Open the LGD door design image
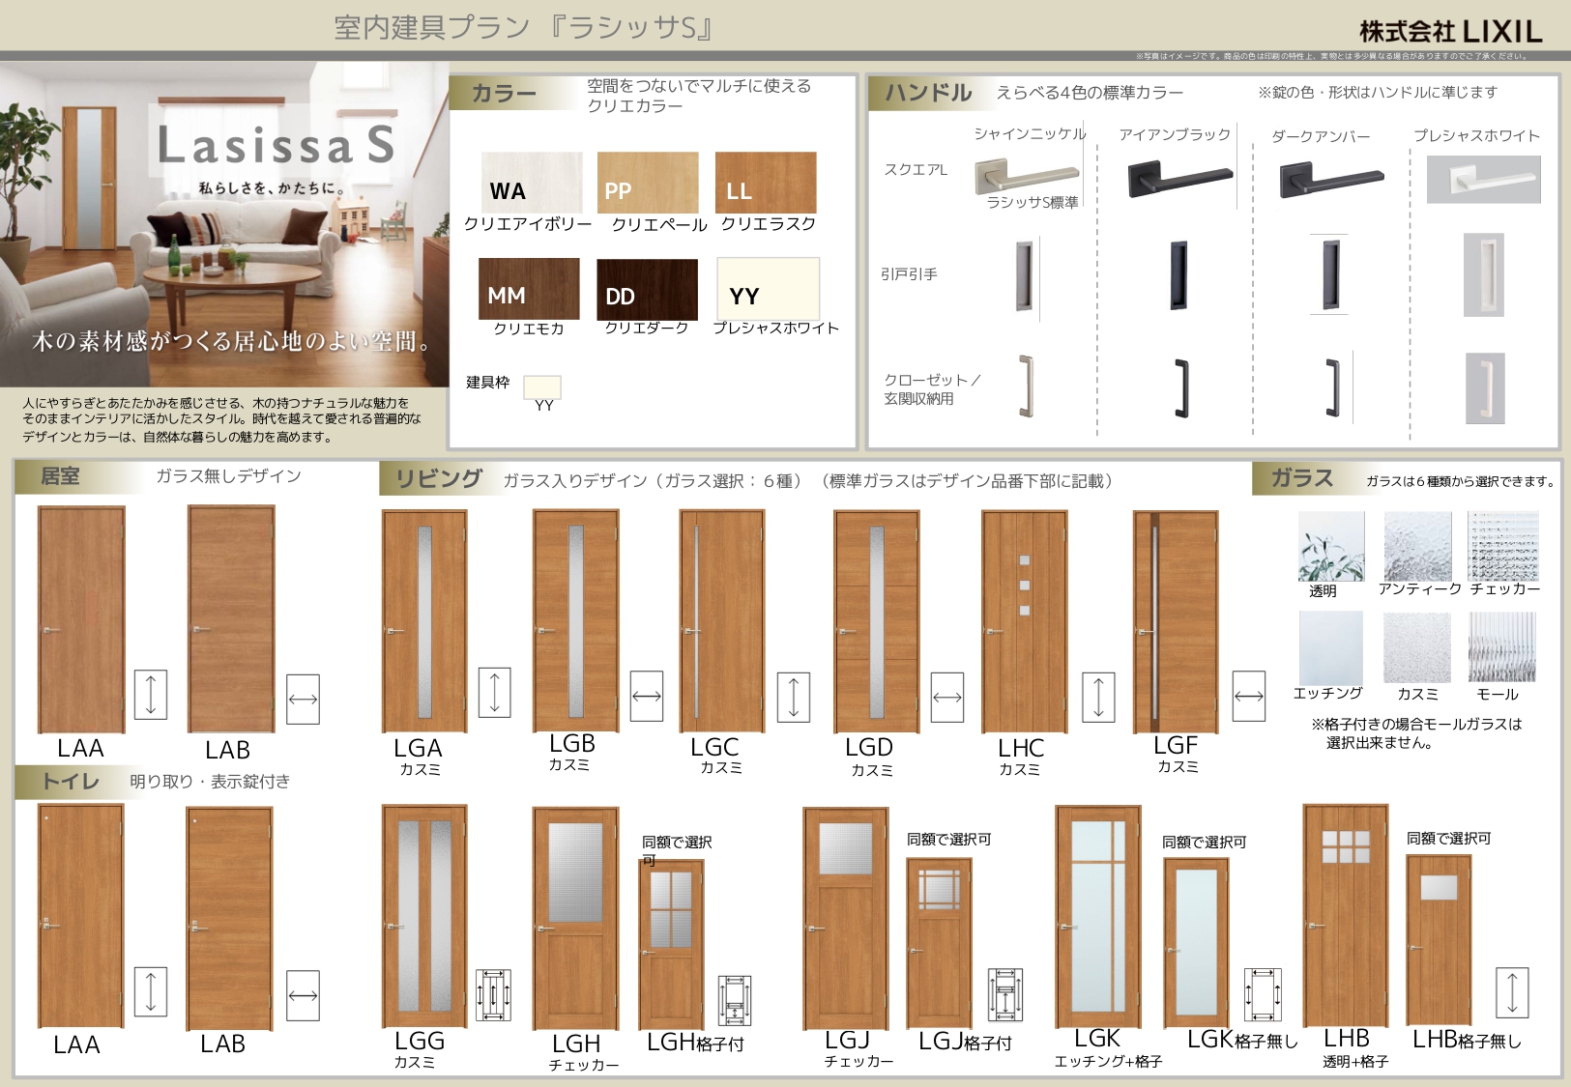 (877, 621)
